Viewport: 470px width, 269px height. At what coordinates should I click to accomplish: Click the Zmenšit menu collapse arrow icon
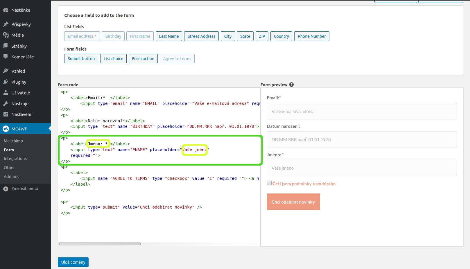click(6, 189)
